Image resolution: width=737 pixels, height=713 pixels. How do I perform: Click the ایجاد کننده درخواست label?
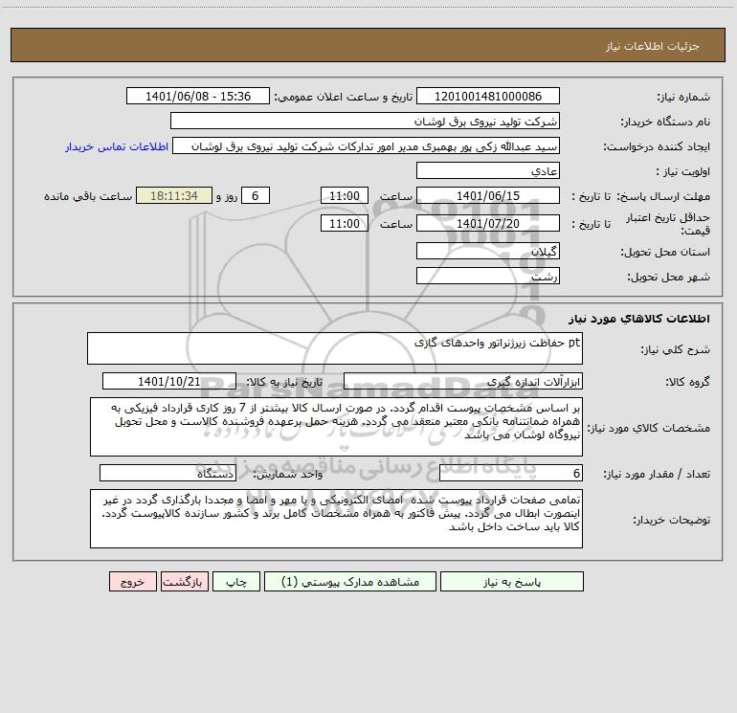657,146
